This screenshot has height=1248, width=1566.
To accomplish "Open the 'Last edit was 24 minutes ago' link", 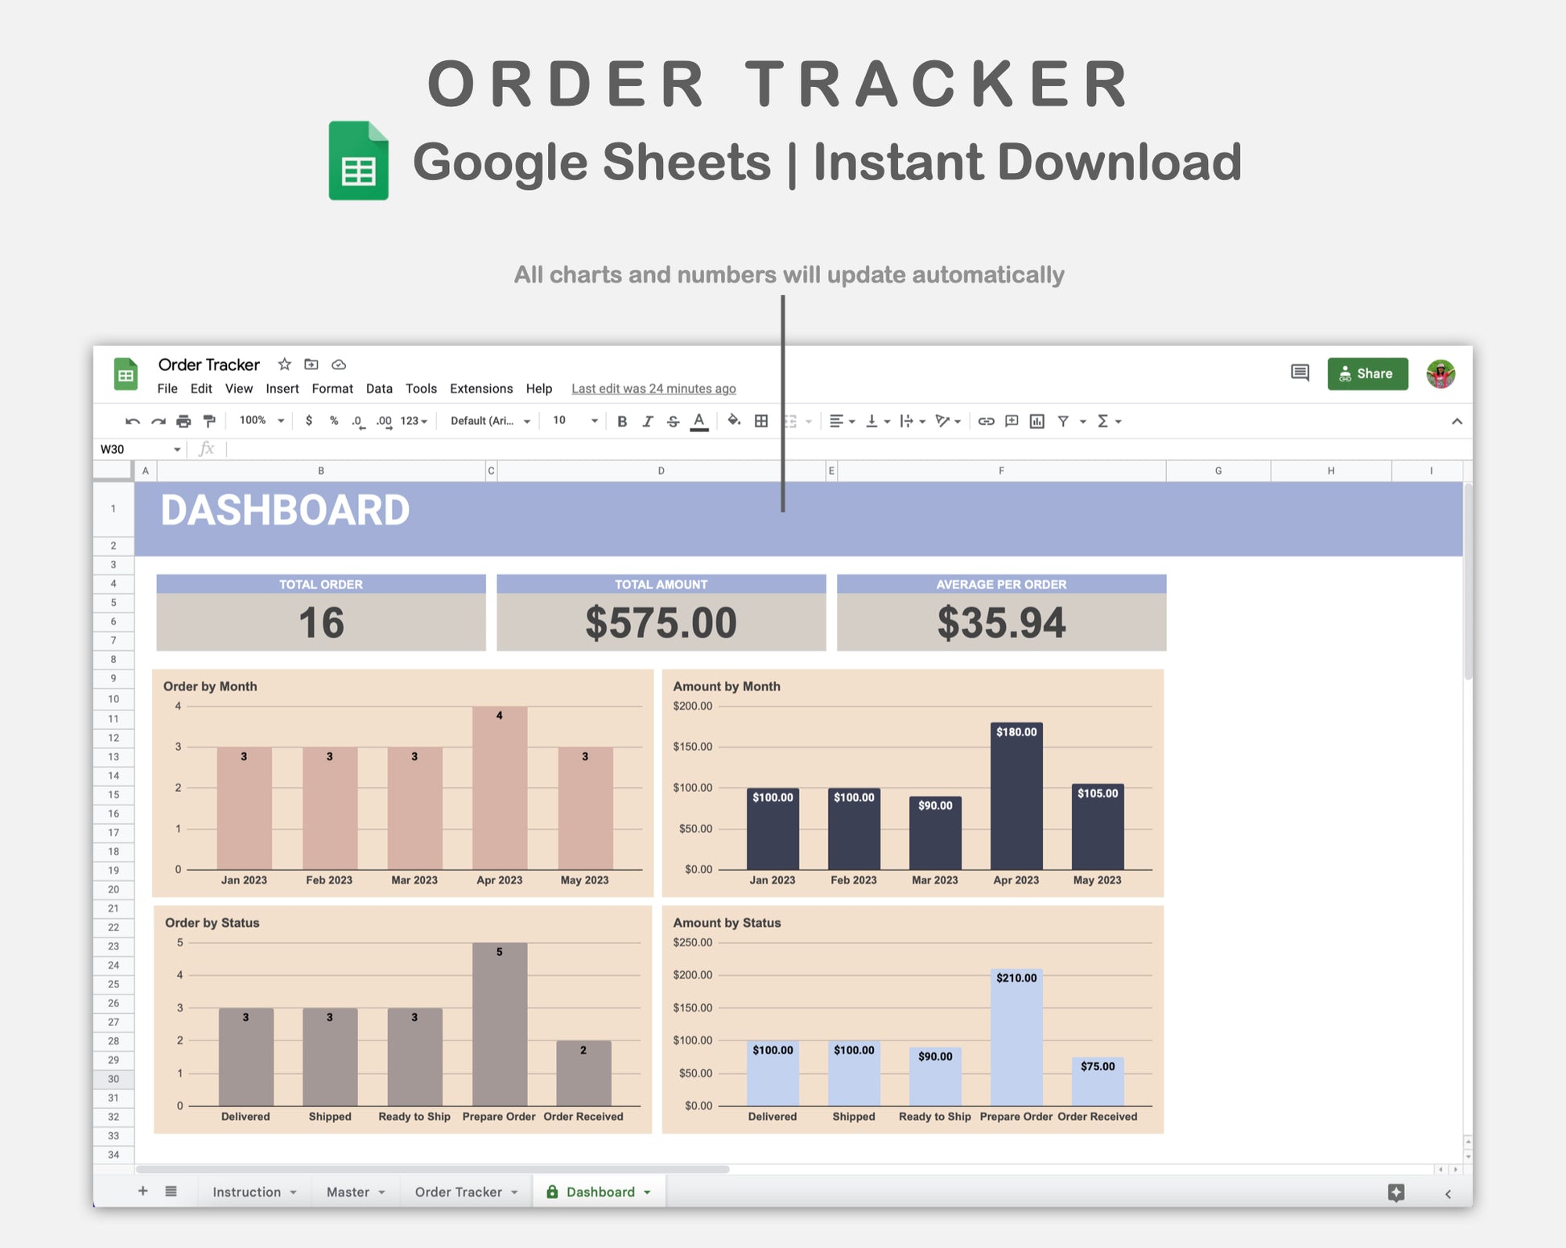I will pyautogui.click(x=653, y=389).
